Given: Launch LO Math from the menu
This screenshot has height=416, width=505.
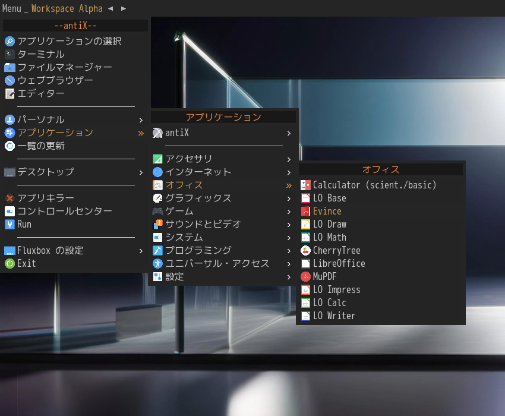Looking at the screenshot, I should click(381, 237).
